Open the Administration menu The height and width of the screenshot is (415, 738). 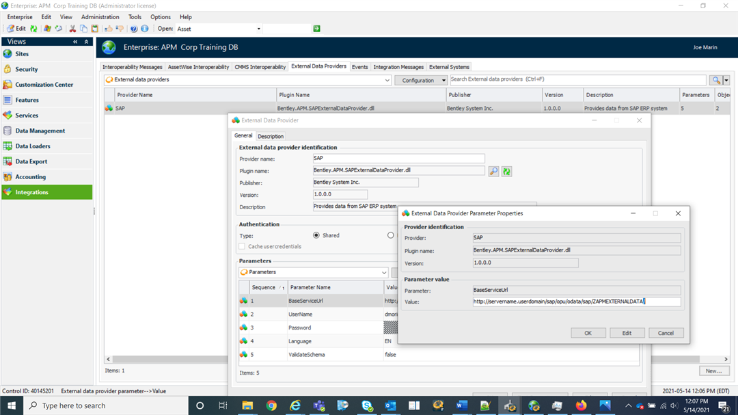pyautogui.click(x=100, y=17)
